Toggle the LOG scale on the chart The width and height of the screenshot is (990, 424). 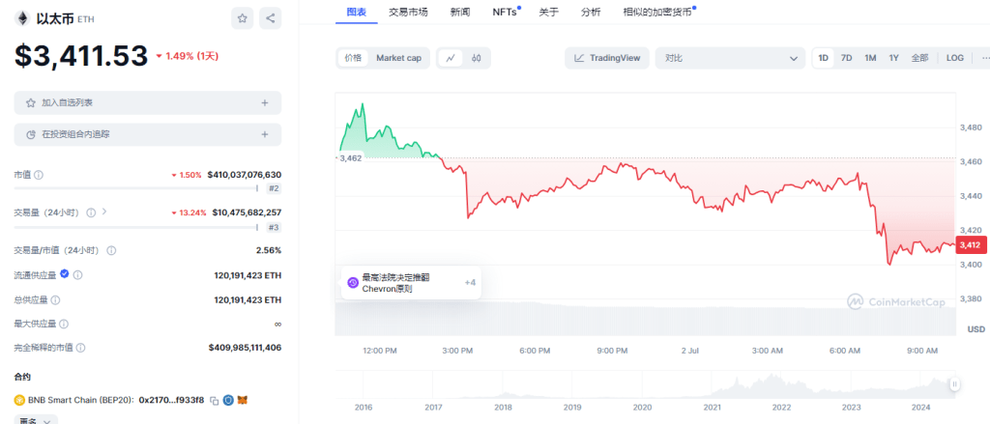(x=954, y=58)
